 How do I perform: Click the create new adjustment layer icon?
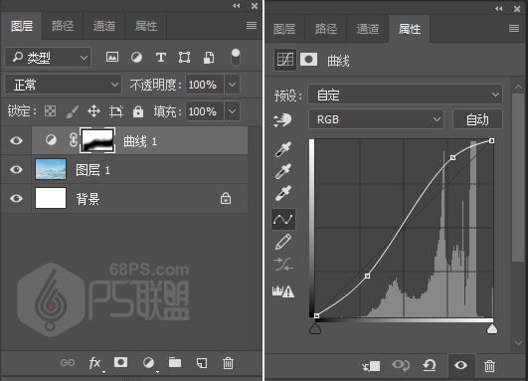148,363
